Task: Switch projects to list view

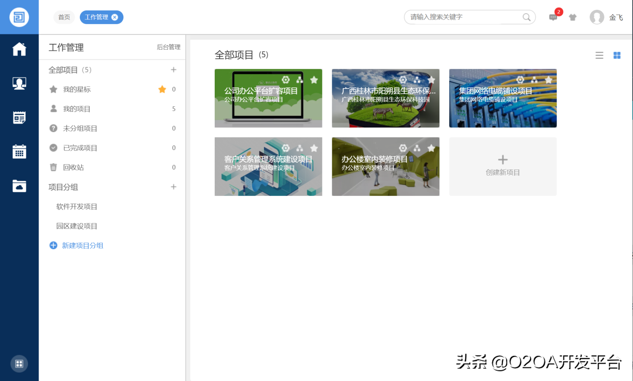Action: 599,55
